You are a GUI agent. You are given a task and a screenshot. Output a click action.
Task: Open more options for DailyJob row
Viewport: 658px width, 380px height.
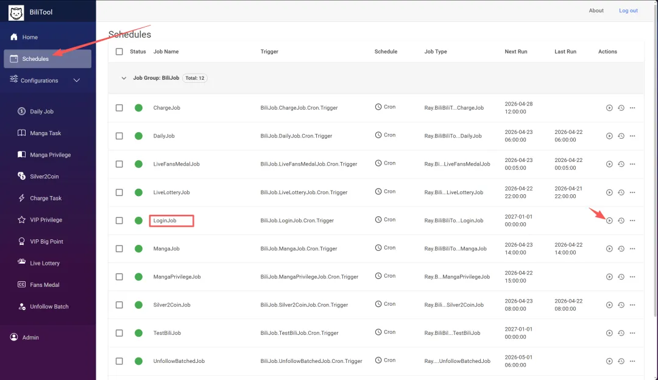(632, 136)
